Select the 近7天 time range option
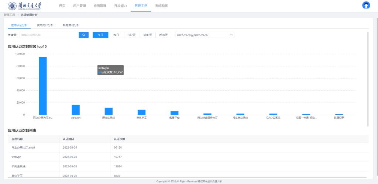 pos(132,35)
